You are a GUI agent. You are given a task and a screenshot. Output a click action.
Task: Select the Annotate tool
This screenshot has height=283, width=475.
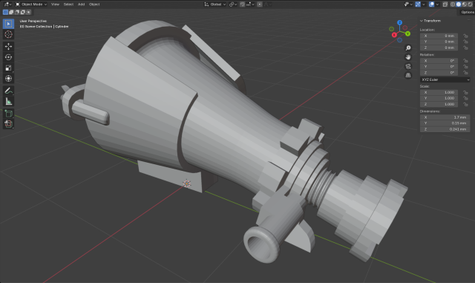8,91
